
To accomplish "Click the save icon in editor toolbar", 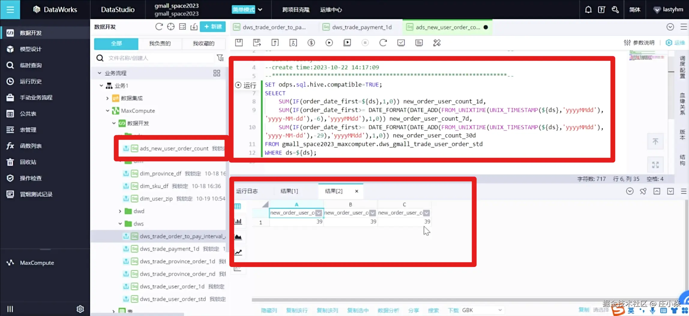I will coord(239,42).
